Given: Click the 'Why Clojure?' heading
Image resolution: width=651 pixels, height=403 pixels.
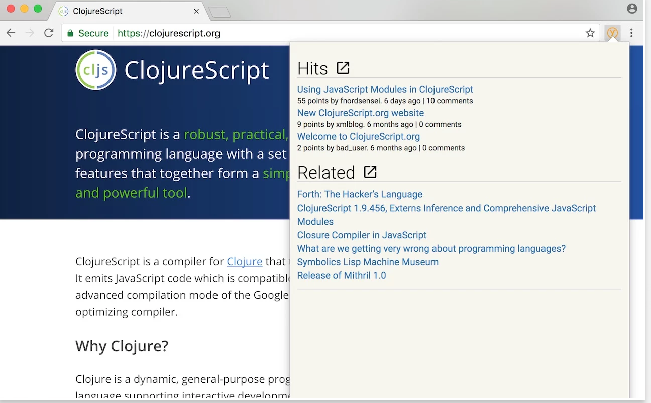Looking at the screenshot, I should click(x=122, y=346).
